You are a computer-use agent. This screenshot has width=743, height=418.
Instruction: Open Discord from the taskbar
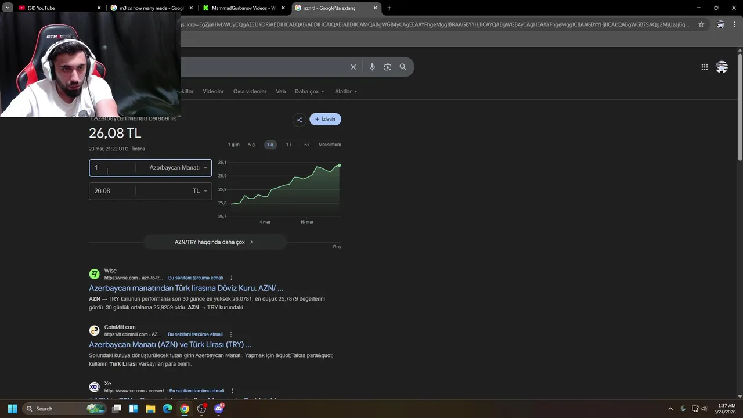(x=219, y=409)
